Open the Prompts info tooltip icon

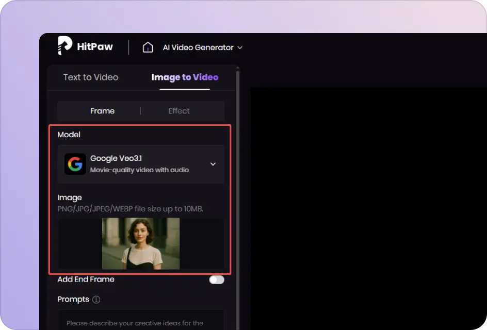[x=96, y=300]
